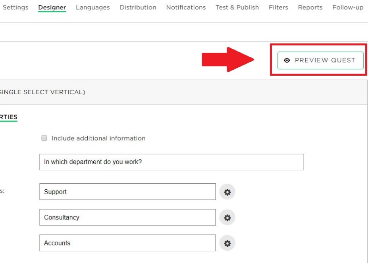Click into the Consultancy answer field
The image size is (368, 263).
click(127, 217)
